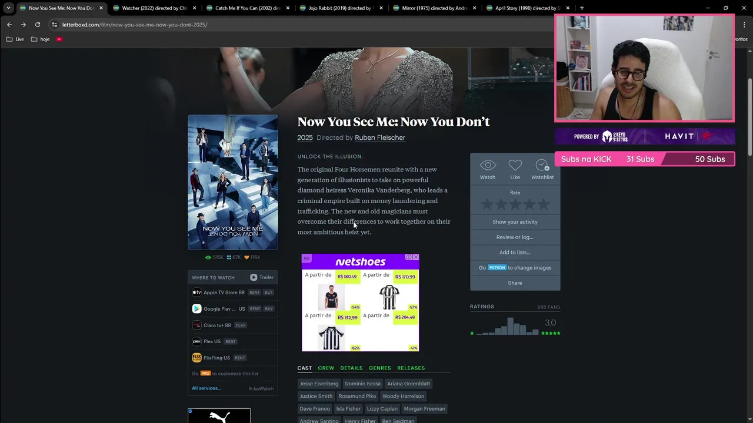This screenshot has width=753, height=423.
Task: Open Plex US service icon
Action: pos(197,341)
